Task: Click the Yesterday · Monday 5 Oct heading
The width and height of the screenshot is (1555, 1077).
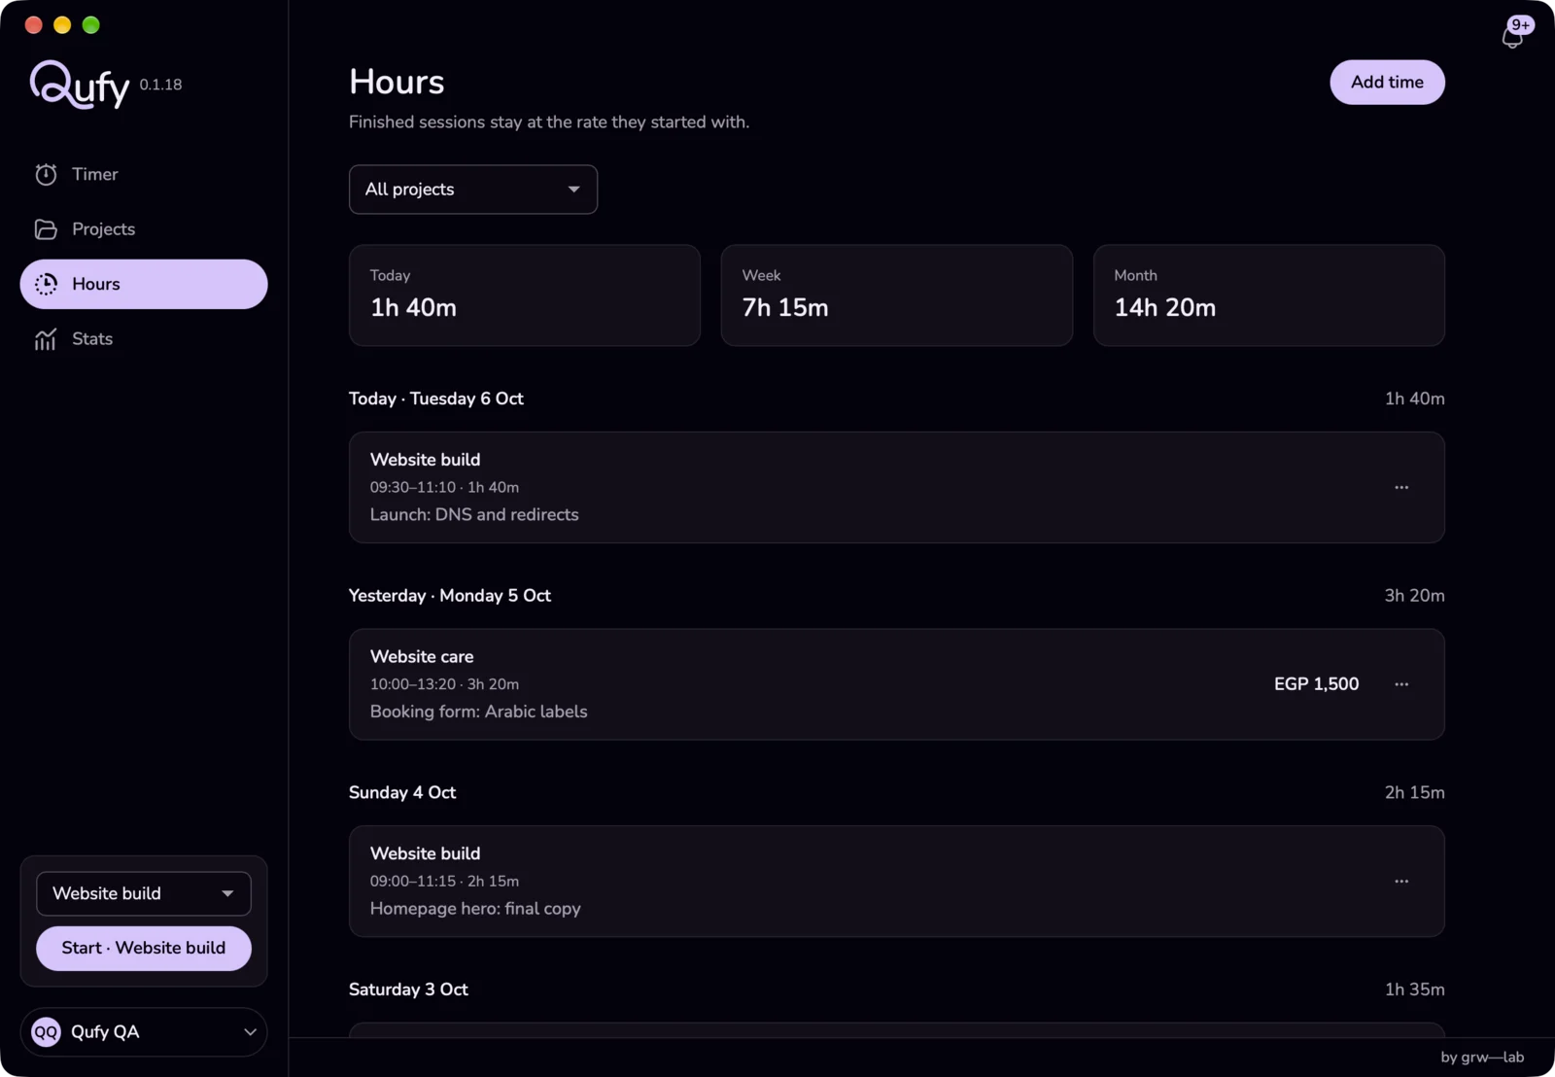Action: (450, 596)
